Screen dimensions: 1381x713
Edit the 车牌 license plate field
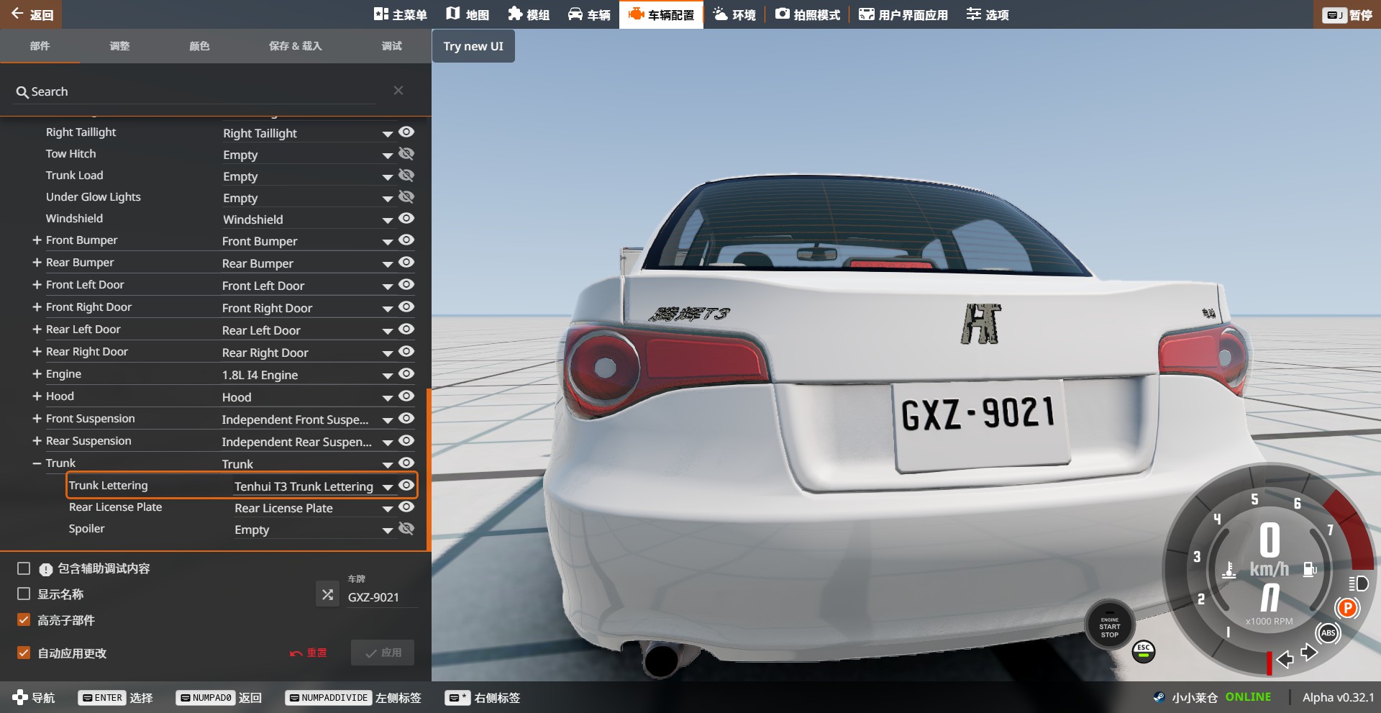click(x=381, y=596)
